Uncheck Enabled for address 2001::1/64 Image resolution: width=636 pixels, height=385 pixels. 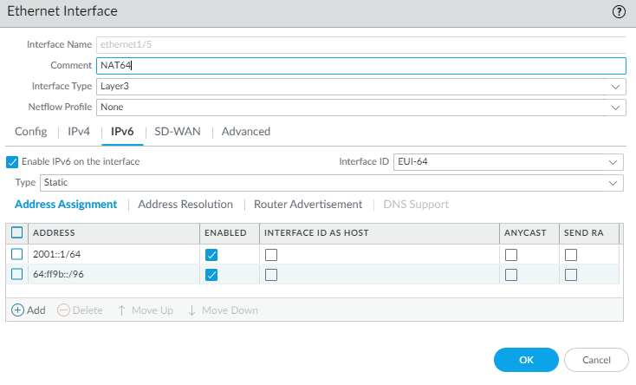(x=211, y=254)
